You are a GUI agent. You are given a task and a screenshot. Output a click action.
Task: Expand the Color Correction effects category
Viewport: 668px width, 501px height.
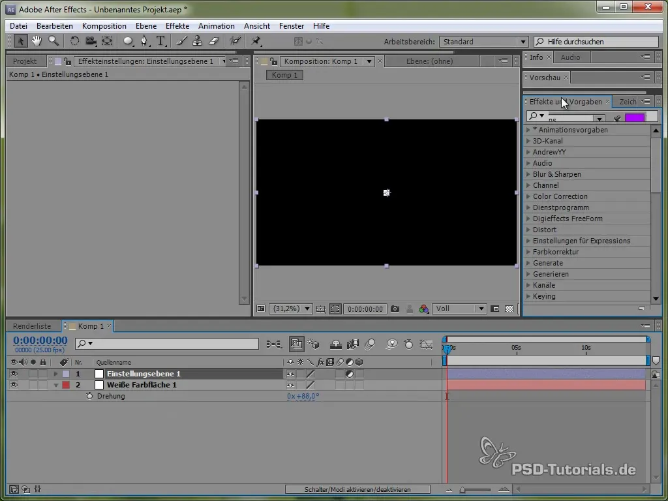pyautogui.click(x=528, y=196)
